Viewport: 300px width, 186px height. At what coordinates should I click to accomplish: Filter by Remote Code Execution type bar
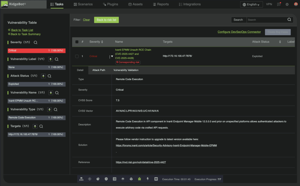pos(37,118)
